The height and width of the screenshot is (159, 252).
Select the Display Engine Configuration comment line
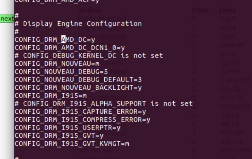[x=78, y=24]
